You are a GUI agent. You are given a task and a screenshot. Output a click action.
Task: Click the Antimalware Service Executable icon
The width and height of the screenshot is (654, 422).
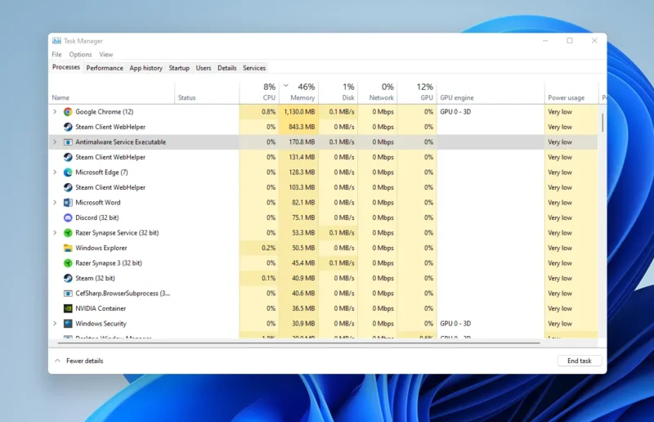click(68, 142)
